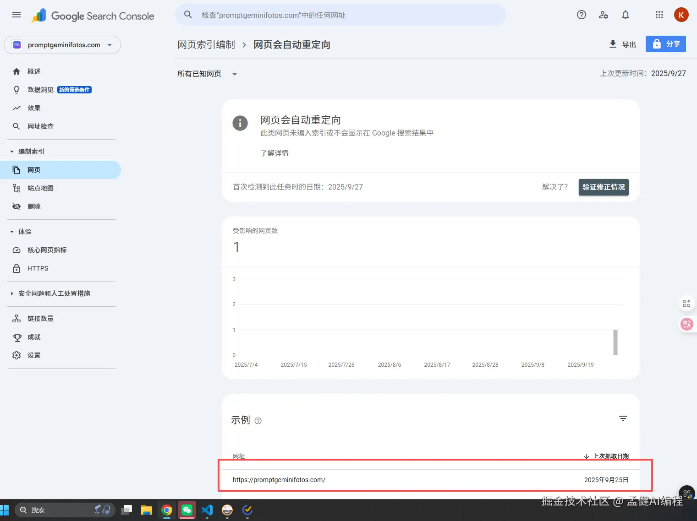Open the checkmark to-do app in taskbar
This screenshot has height=521, width=697.
[247, 510]
